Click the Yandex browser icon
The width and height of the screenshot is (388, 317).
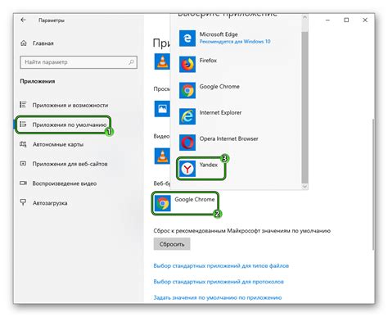(187, 169)
